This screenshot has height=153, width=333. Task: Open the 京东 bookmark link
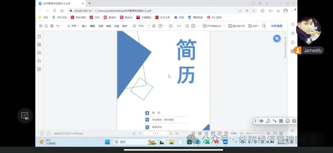click(x=95, y=18)
